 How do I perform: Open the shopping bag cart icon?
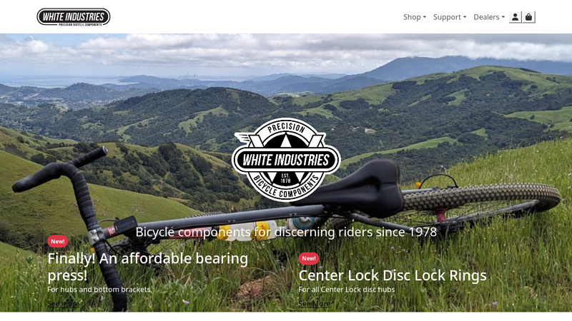(x=528, y=17)
